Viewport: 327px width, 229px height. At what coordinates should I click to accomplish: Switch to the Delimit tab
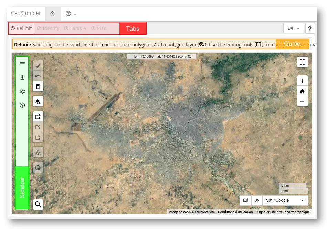click(21, 28)
